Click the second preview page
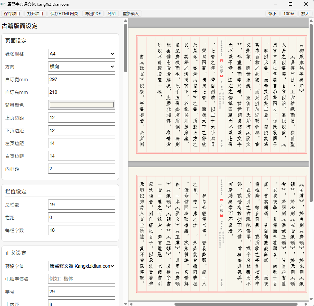314x306 pixels. (218, 234)
